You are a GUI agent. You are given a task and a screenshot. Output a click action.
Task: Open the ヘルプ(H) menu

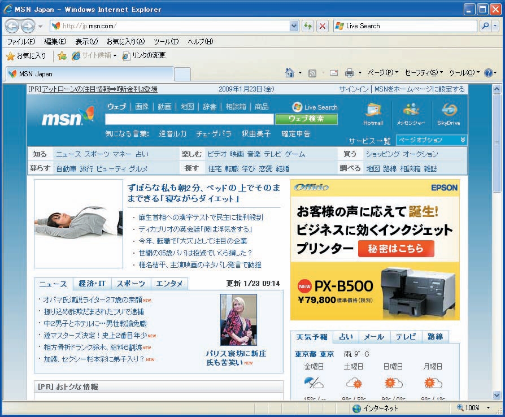coord(200,42)
